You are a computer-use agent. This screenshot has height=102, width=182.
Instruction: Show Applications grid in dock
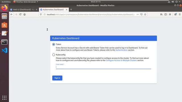point(5,98)
